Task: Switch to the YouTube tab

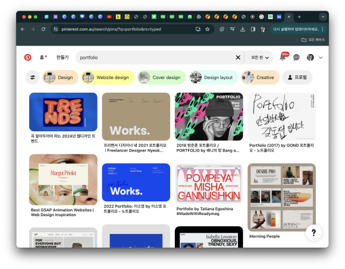Action: pyautogui.click(x=109, y=17)
